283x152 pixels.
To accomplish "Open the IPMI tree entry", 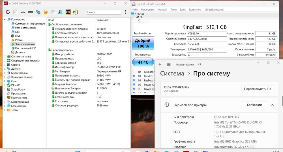I will click(x=18, y=36).
